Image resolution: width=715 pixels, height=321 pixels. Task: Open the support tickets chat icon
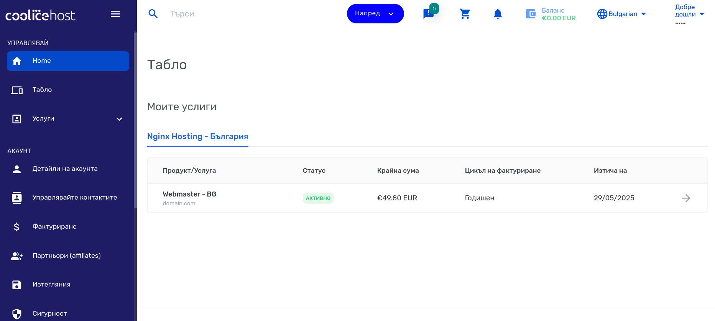tap(428, 14)
